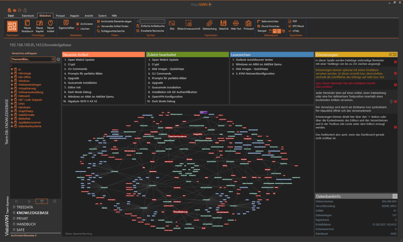Capture a Bildschirmausschnitt screenshot

(x=189, y=25)
